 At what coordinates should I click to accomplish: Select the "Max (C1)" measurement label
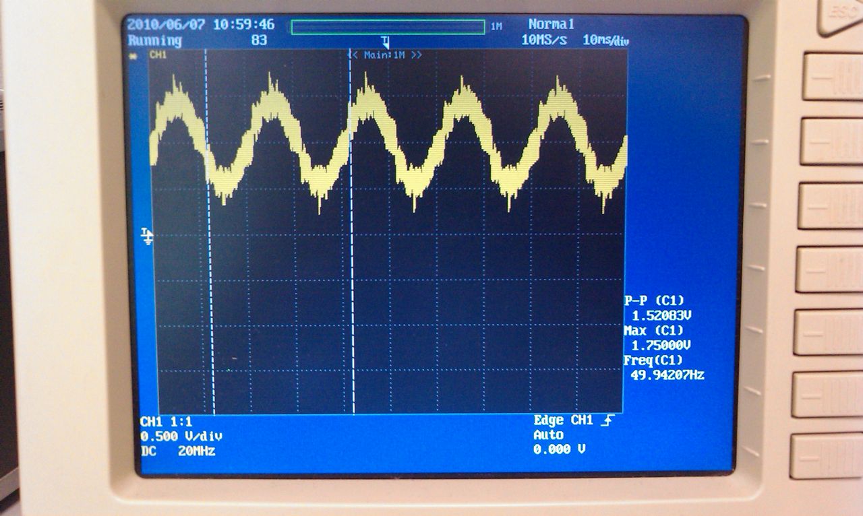[654, 330]
